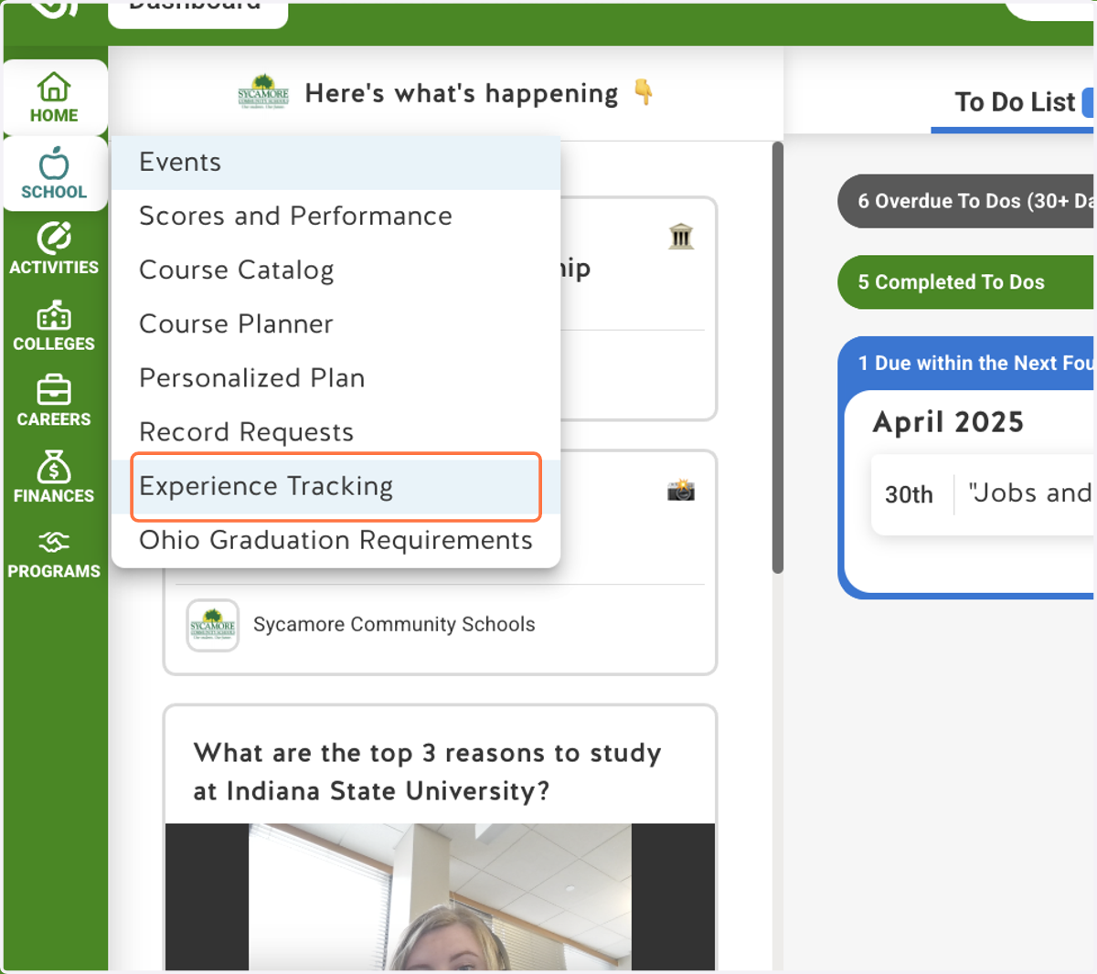Open Course Catalog from the menu

335,270
